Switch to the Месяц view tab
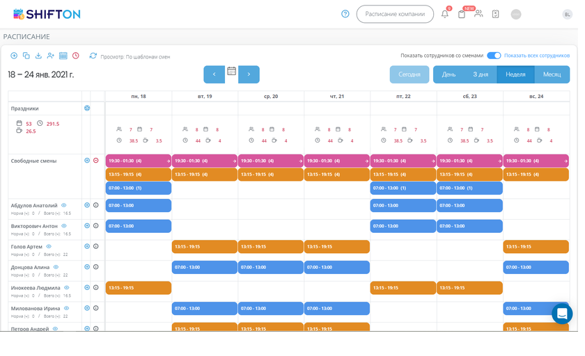 [552, 74]
